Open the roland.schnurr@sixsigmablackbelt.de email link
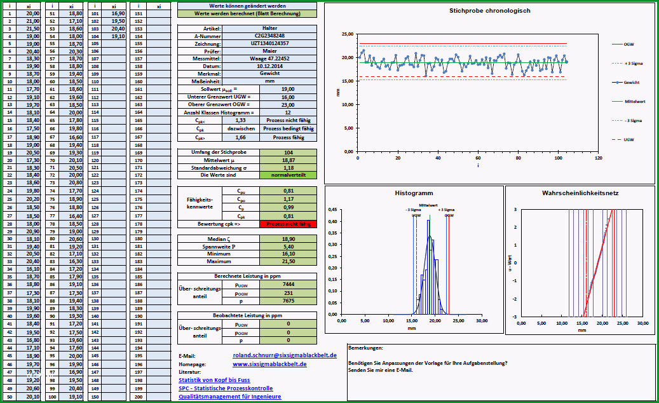The image size is (659, 403). point(285,355)
